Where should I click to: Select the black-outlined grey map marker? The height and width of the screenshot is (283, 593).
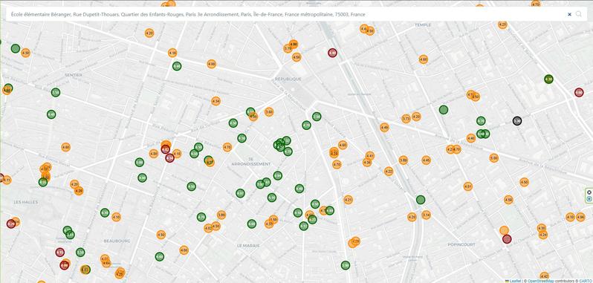tap(517, 121)
